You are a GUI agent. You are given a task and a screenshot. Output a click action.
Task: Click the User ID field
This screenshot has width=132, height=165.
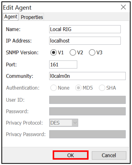click(x=87, y=100)
